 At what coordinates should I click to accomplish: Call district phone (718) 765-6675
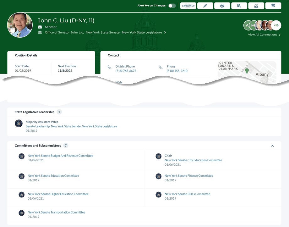point(126,71)
